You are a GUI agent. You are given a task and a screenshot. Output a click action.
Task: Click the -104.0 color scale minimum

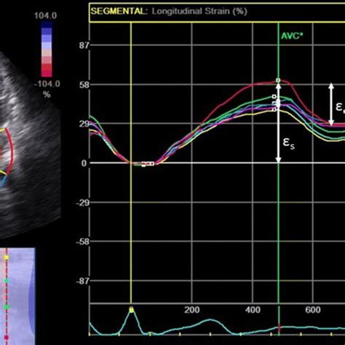(47, 84)
